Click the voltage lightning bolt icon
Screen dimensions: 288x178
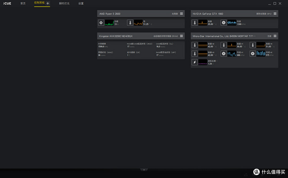tap(194, 62)
